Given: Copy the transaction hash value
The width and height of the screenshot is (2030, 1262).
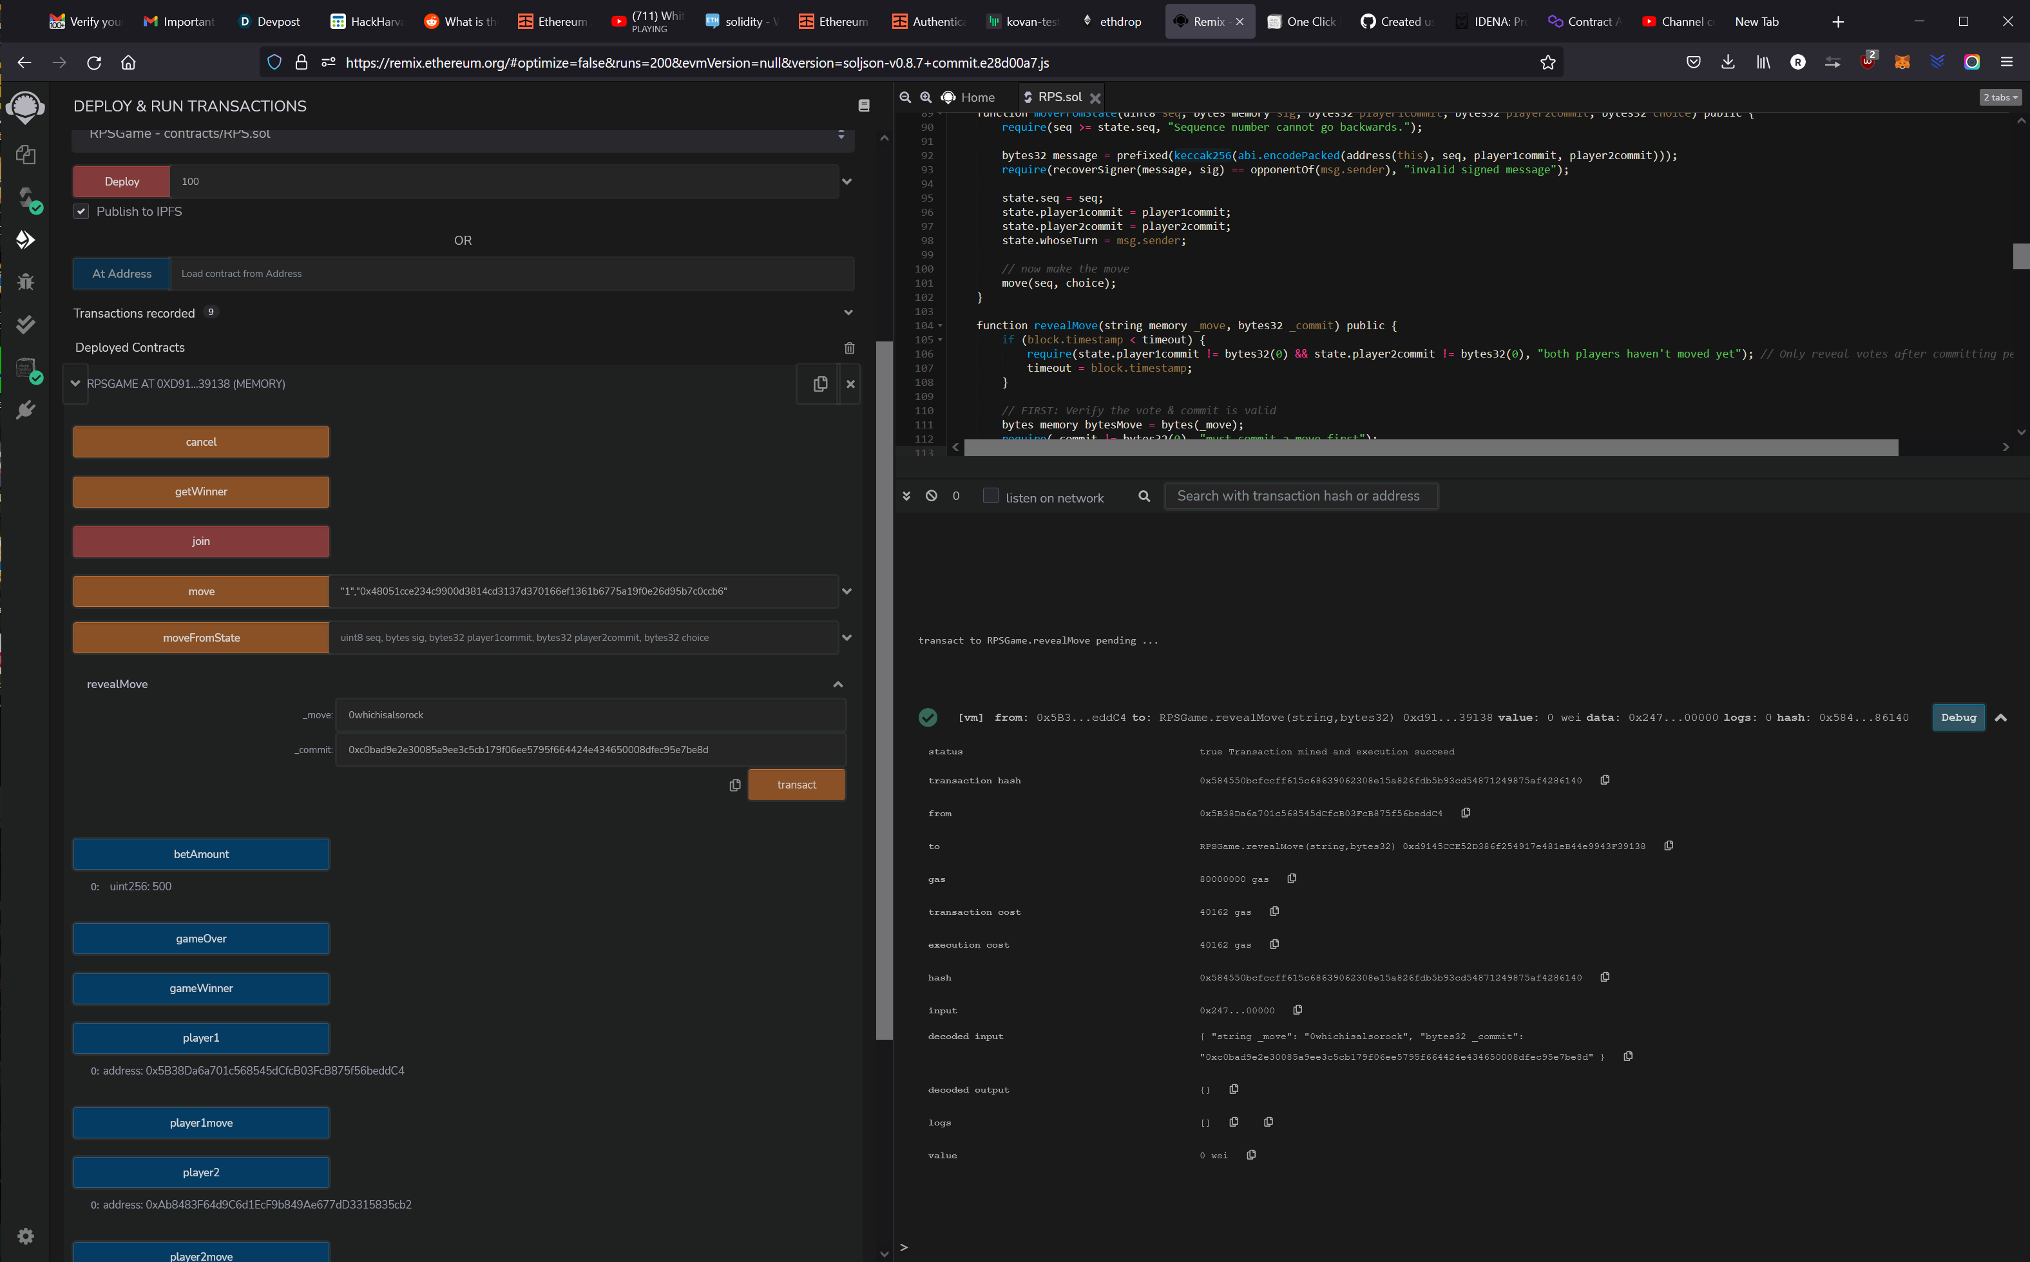Looking at the screenshot, I should (x=1604, y=780).
